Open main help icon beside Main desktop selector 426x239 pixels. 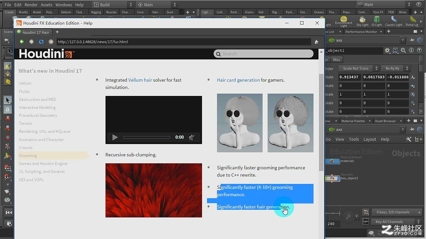(419, 5)
